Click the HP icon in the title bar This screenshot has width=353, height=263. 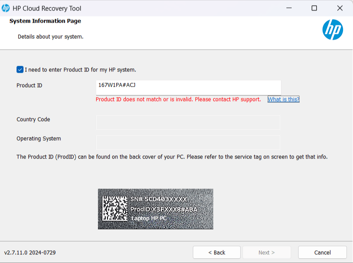pos(6,8)
